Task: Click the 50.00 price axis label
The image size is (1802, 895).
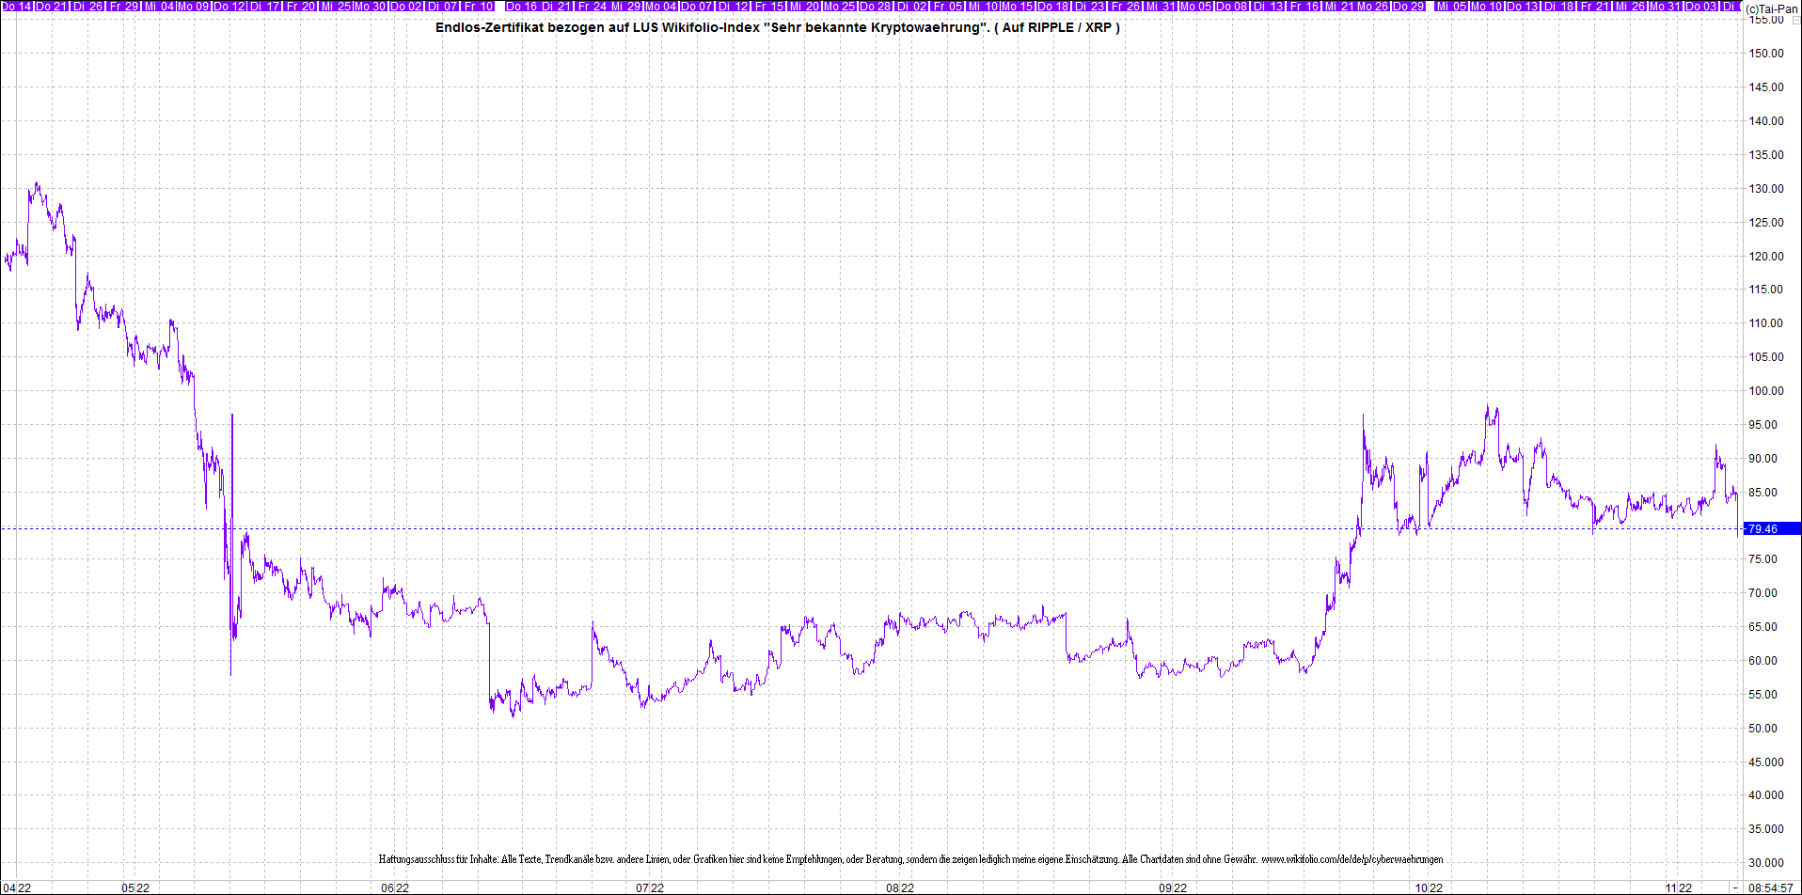Action: pyautogui.click(x=1763, y=729)
